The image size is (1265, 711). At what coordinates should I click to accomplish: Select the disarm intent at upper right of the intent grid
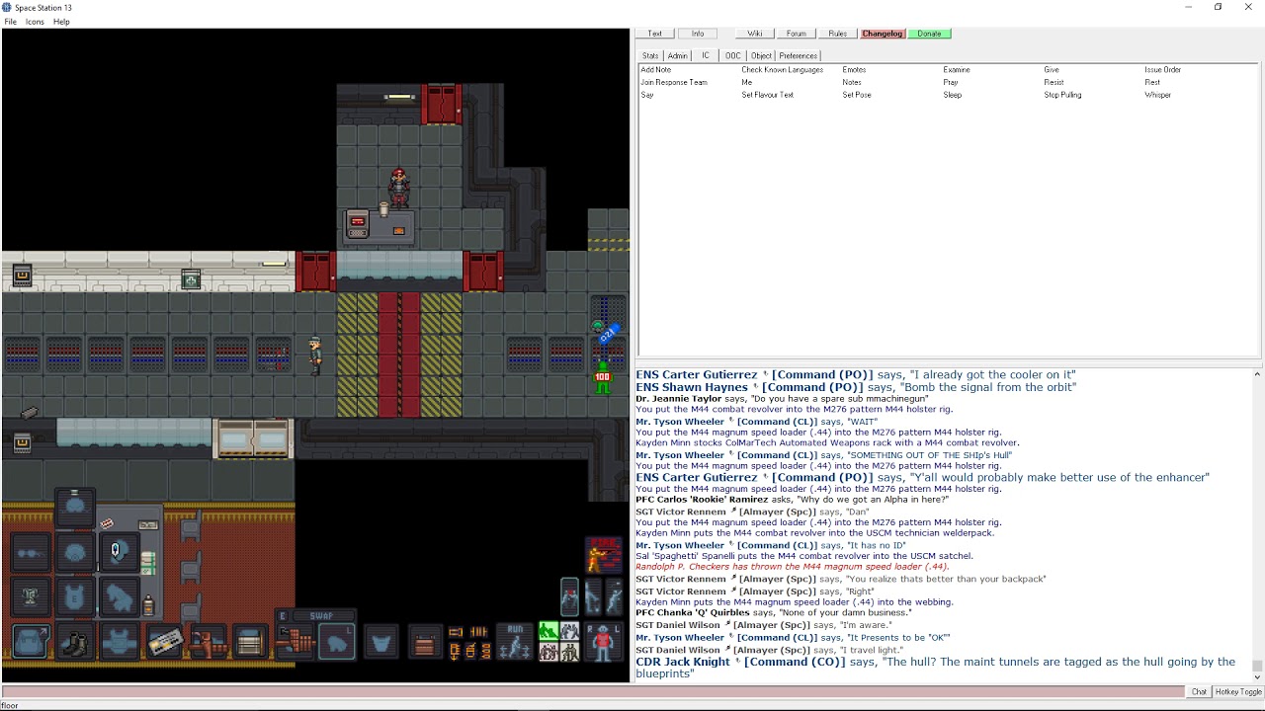click(569, 630)
